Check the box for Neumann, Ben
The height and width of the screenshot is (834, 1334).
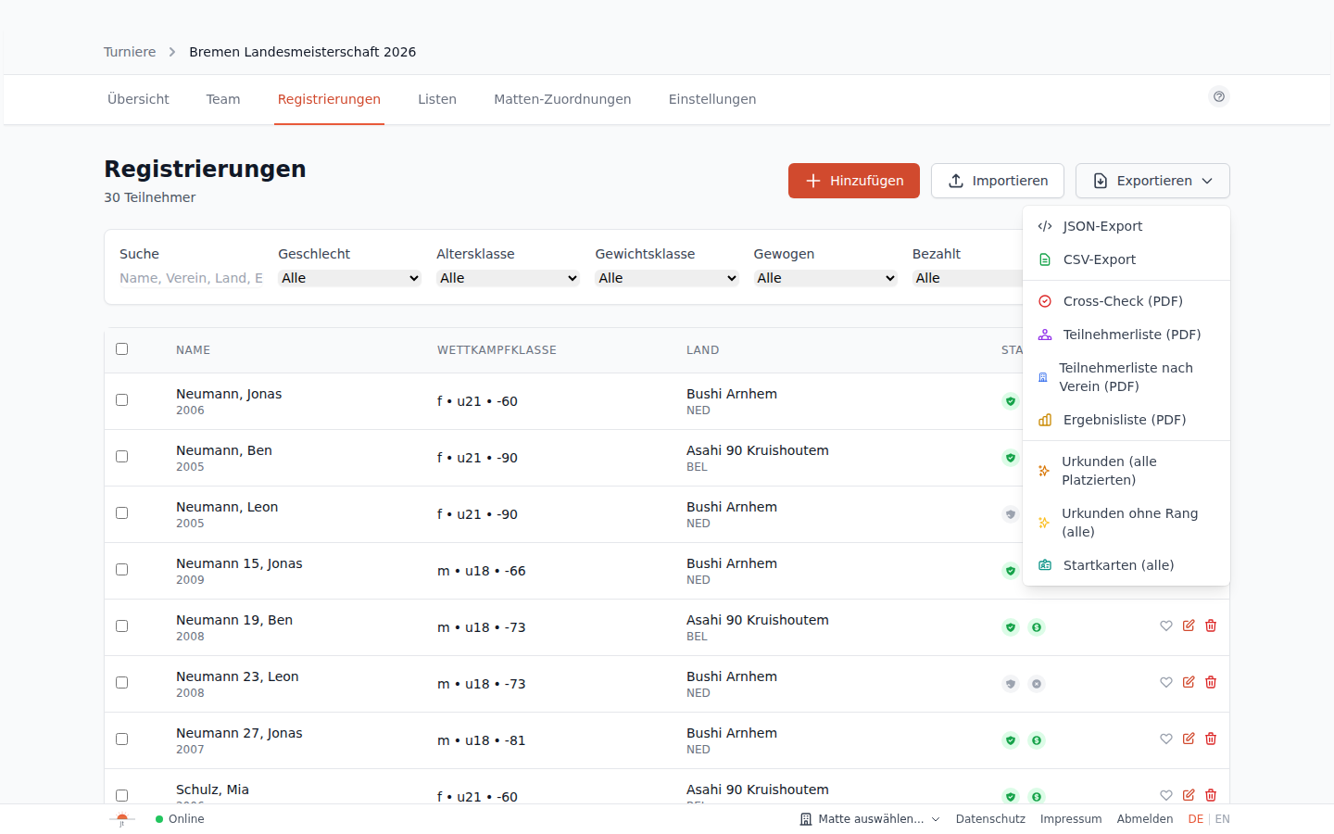[x=121, y=456]
